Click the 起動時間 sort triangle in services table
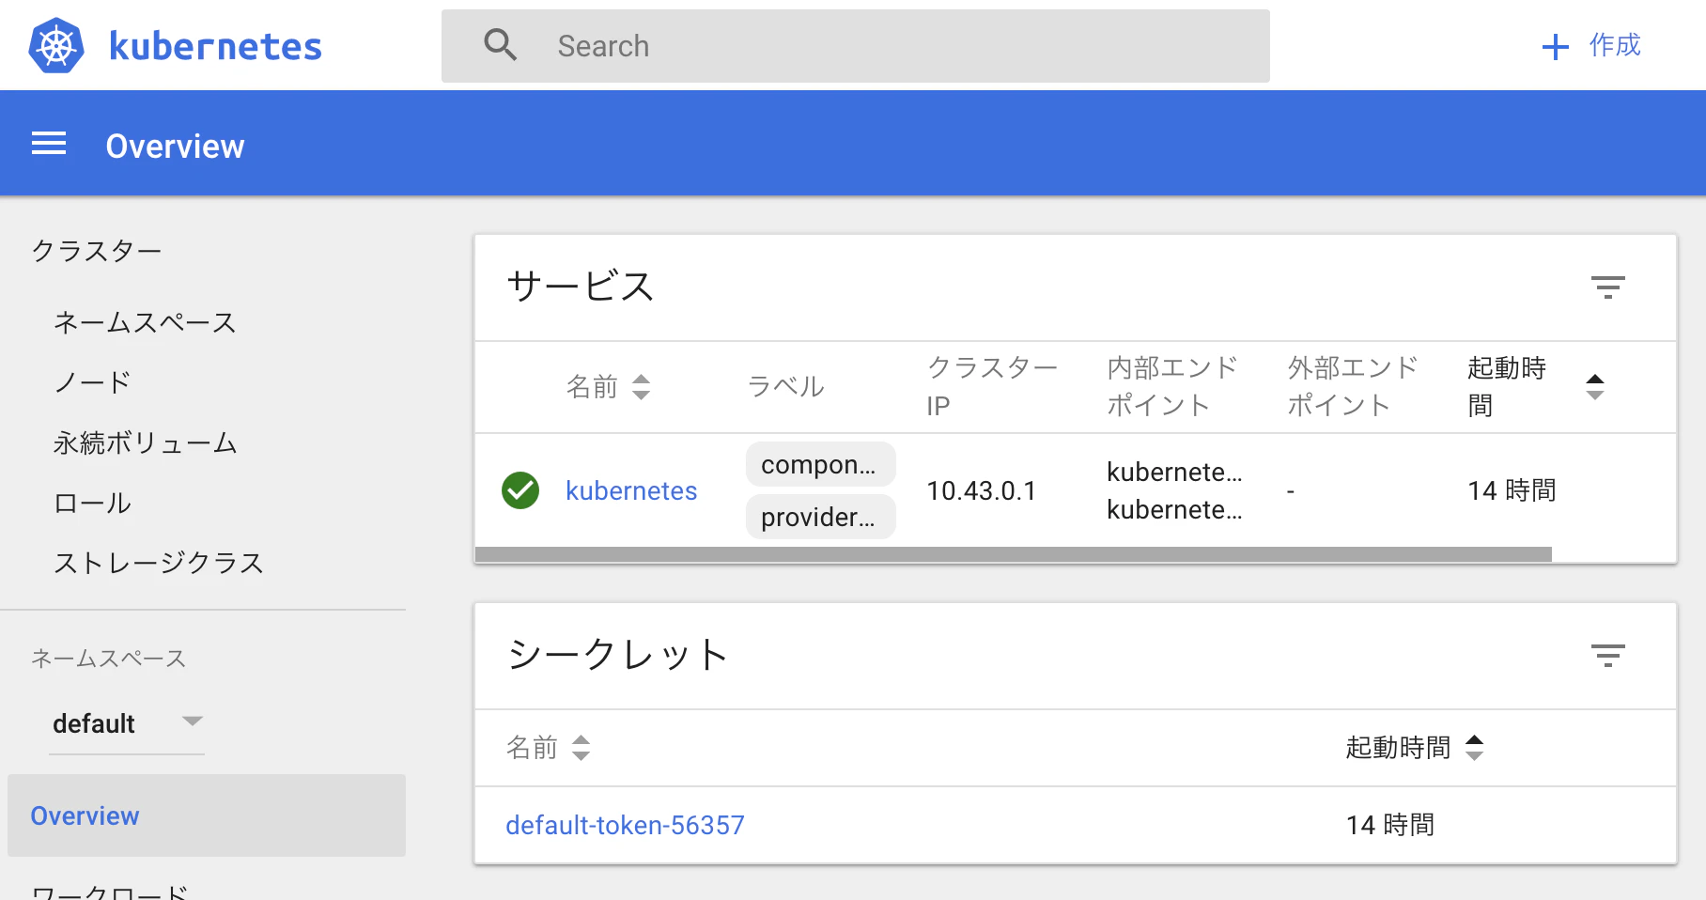The height and width of the screenshot is (900, 1706). [x=1595, y=386]
